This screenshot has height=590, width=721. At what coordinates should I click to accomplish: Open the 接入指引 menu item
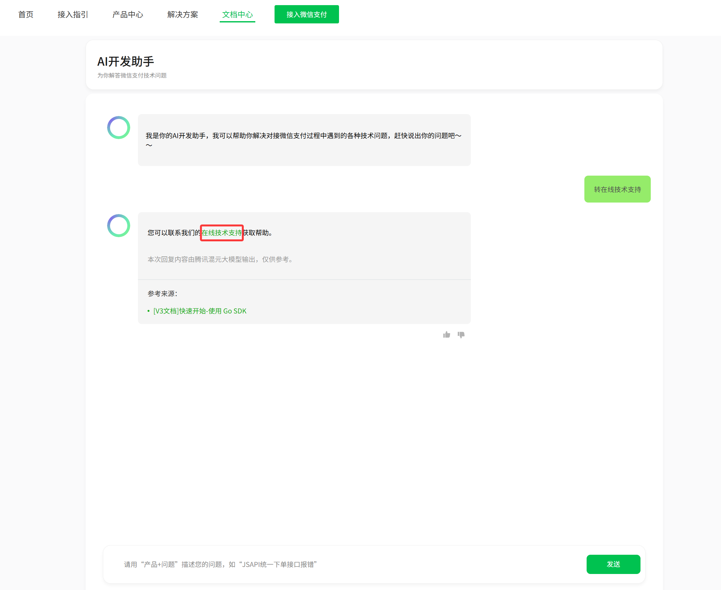(x=73, y=15)
